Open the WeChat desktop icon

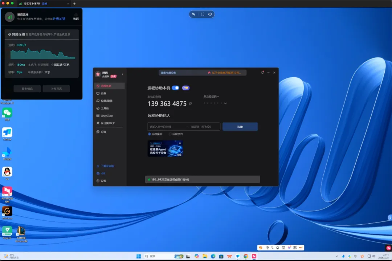(x=7, y=114)
